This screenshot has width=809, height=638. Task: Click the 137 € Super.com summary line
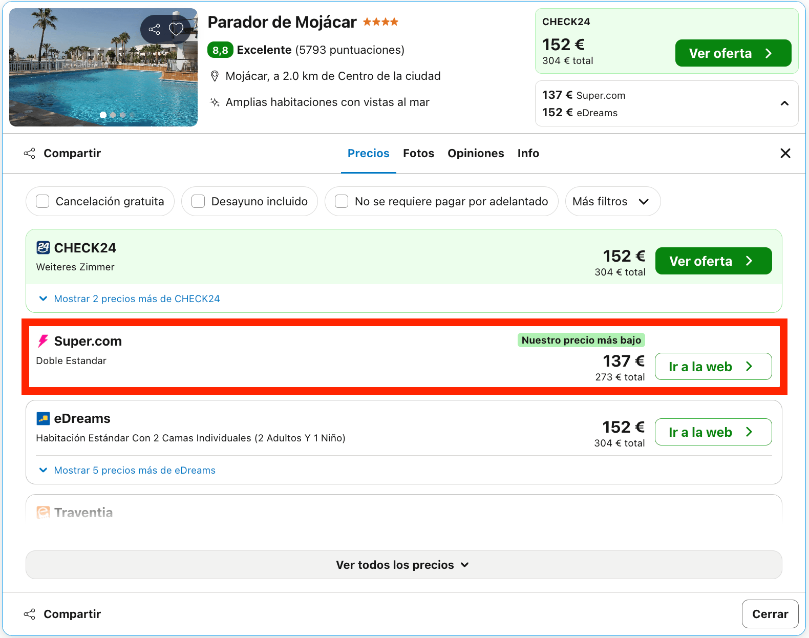[584, 95]
